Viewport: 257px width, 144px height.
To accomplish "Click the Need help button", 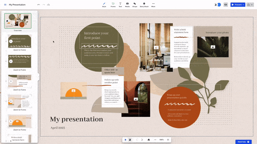I will pos(243,141).
